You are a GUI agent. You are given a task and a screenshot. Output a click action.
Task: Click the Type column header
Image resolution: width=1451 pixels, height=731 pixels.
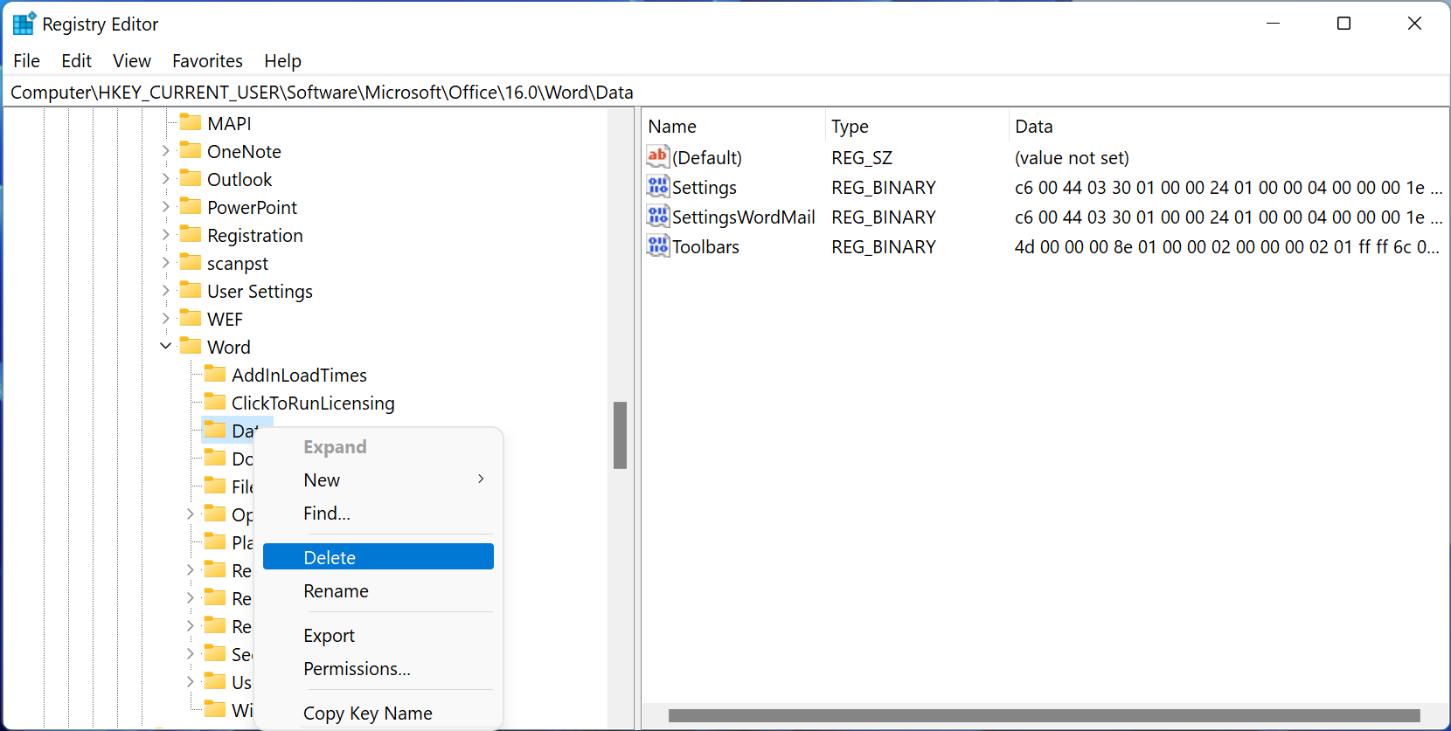pos(916,127)
